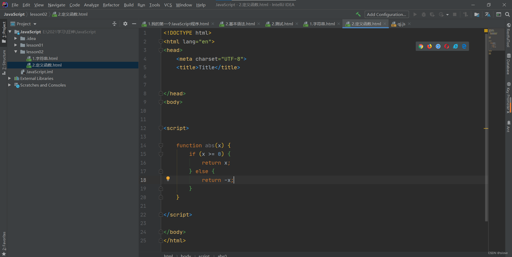Screen dimensions: 512x257
Task: Toggle the Z: Structure tool window
Action: (x=4, y=63)
